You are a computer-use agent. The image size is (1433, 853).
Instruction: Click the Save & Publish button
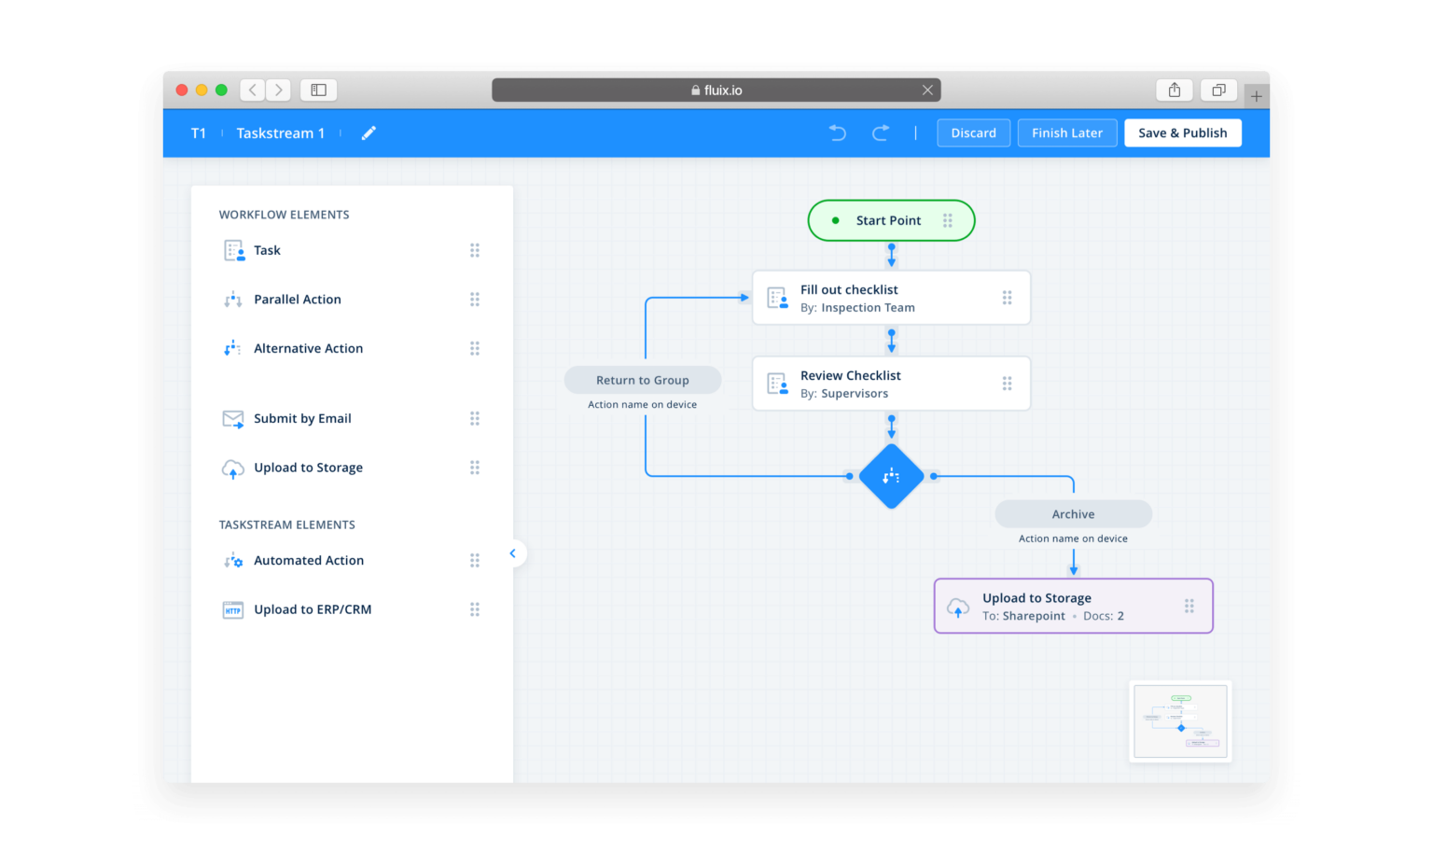point(1182,133)
